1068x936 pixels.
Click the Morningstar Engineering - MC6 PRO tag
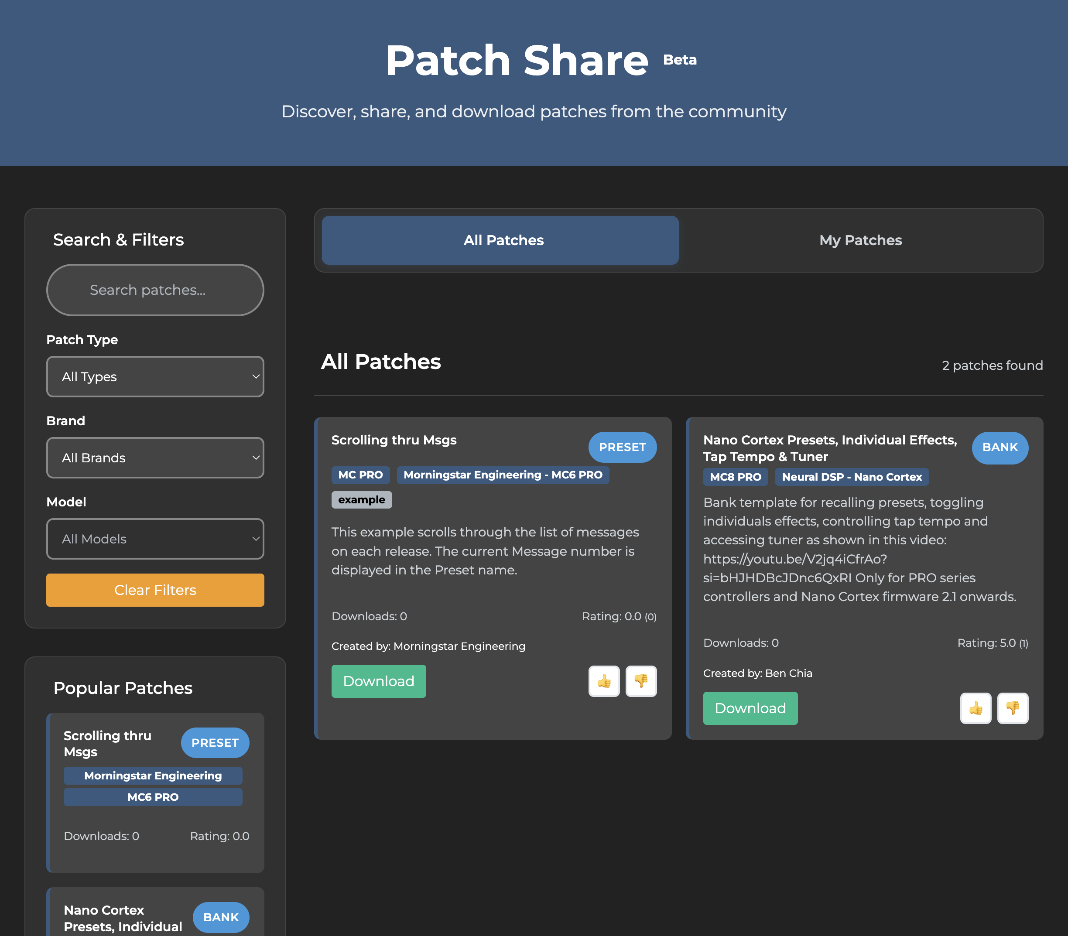503,475
